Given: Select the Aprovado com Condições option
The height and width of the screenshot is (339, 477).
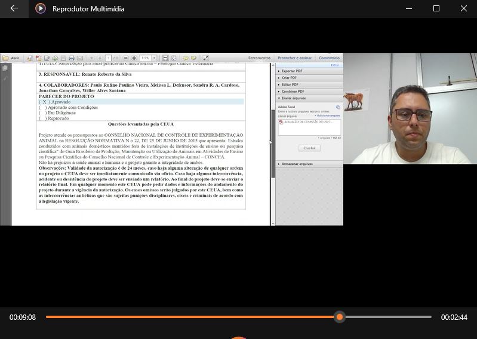Looking at the screenshot, I should point(68,107).
